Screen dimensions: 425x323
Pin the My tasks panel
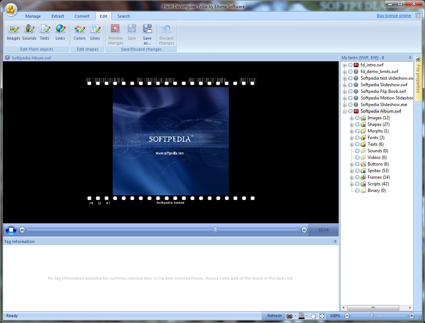click(x=410, y=58)
